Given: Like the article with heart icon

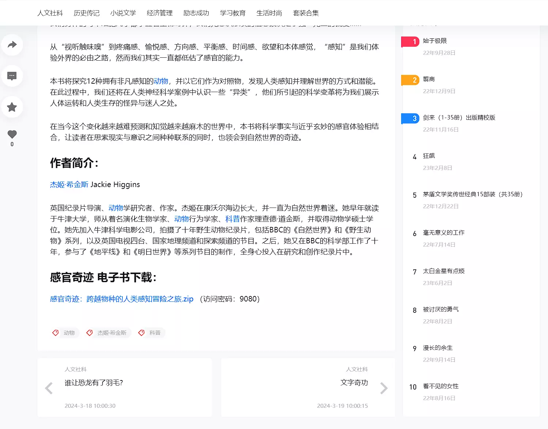Looking at the screenshot, I should (x=12, y=134).
